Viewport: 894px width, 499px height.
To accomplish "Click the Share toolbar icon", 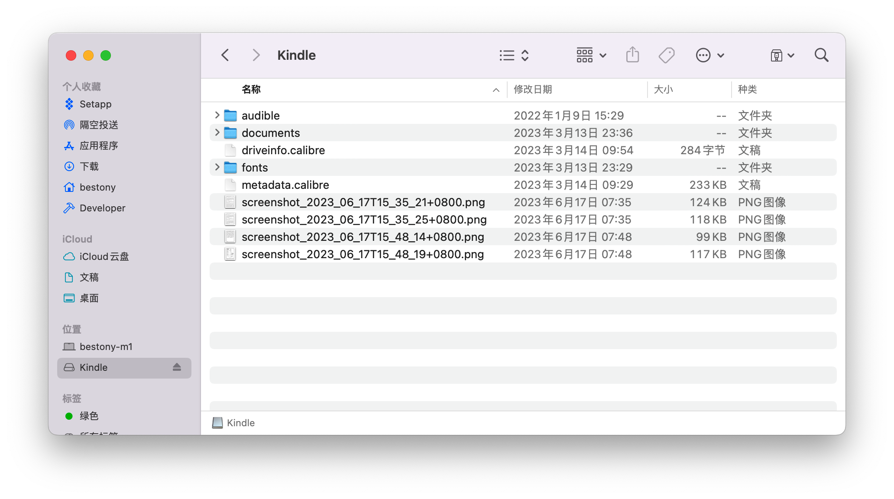I will pos(632,55).
